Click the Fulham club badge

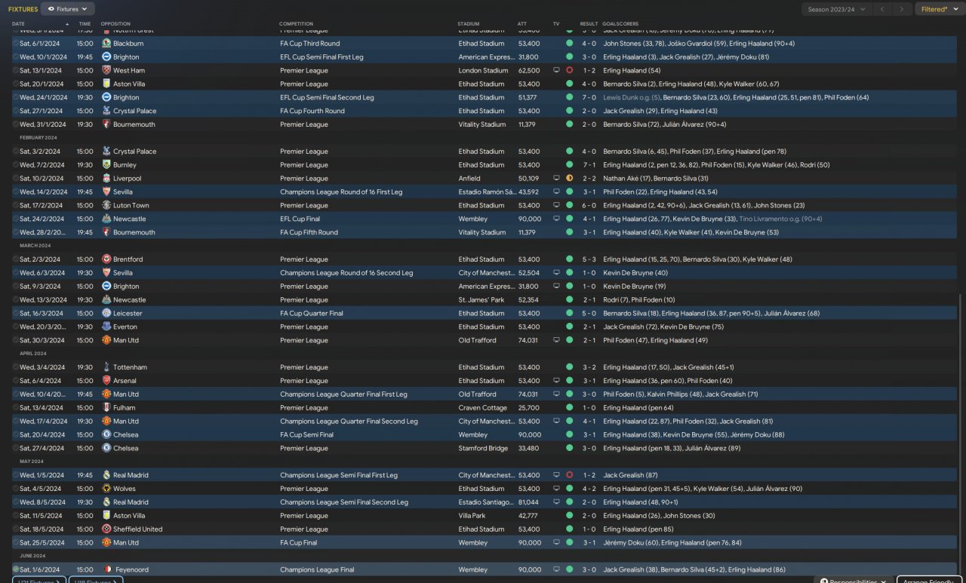[106, 408]
